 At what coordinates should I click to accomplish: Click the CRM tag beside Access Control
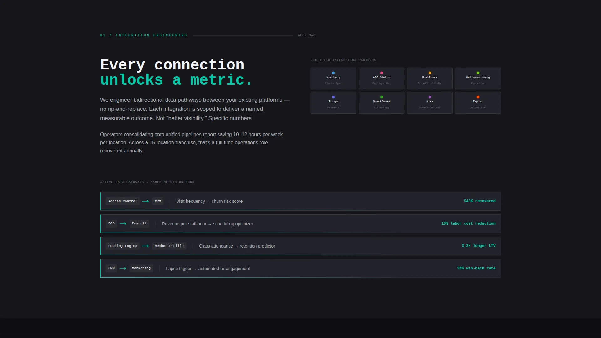coord(158,201)
